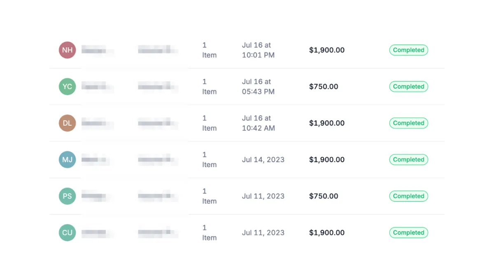Click Completed badge on Jul 14 order

pos(408,160)
